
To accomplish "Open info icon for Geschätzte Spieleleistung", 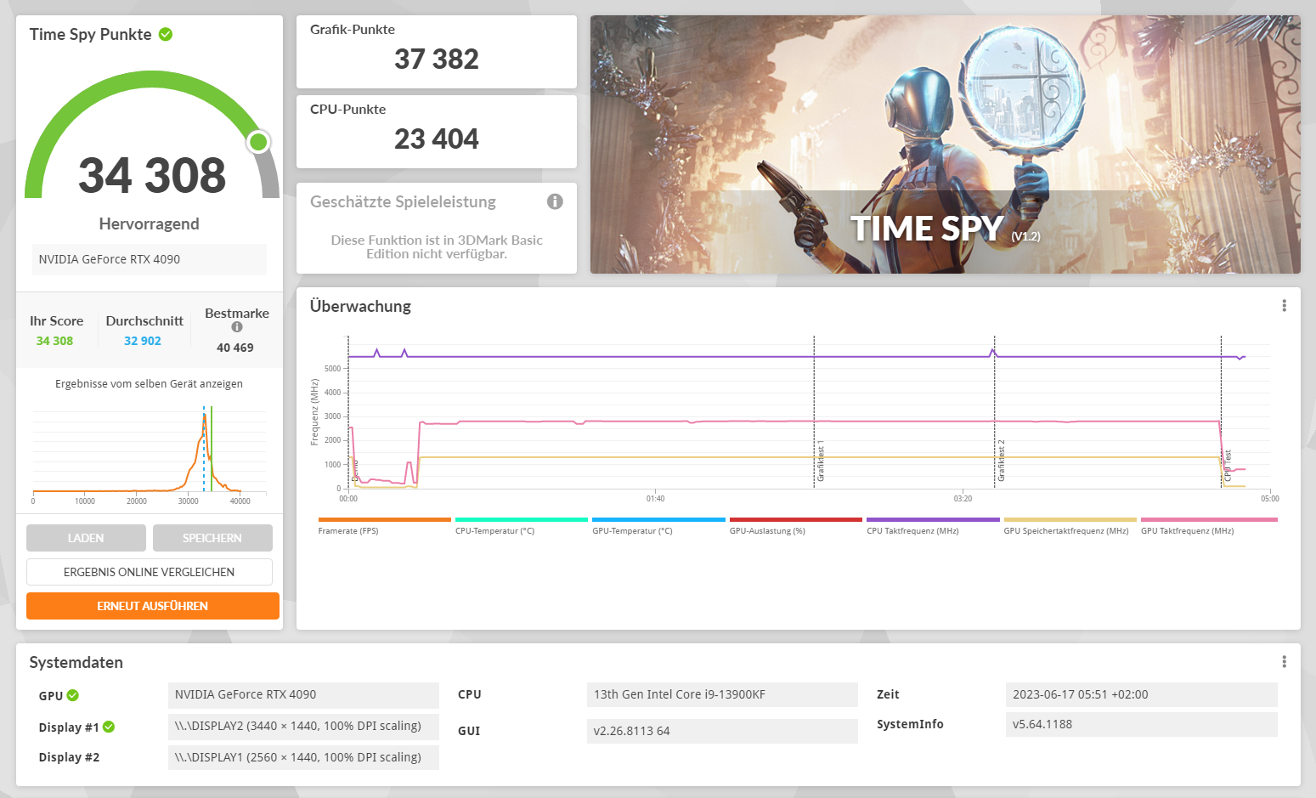I will [555, 201].
